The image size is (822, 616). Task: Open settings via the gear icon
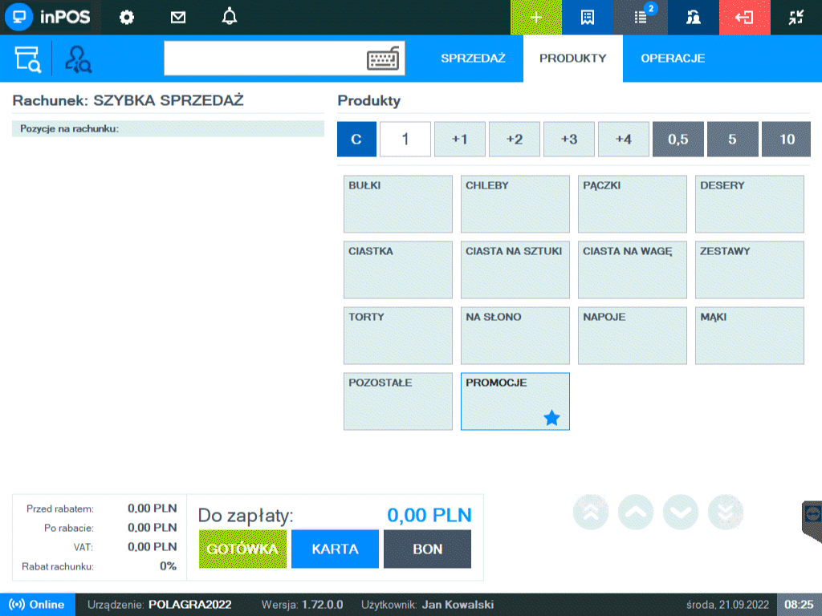126,18
